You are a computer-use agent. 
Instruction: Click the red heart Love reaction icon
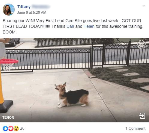tap(11, 129)
